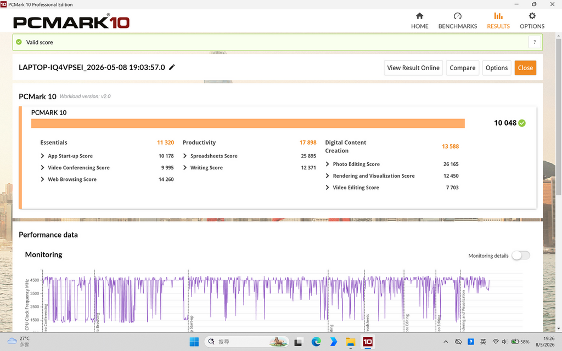
Task: Open Task View on taskbar
Action: click(x=298, y=342)
